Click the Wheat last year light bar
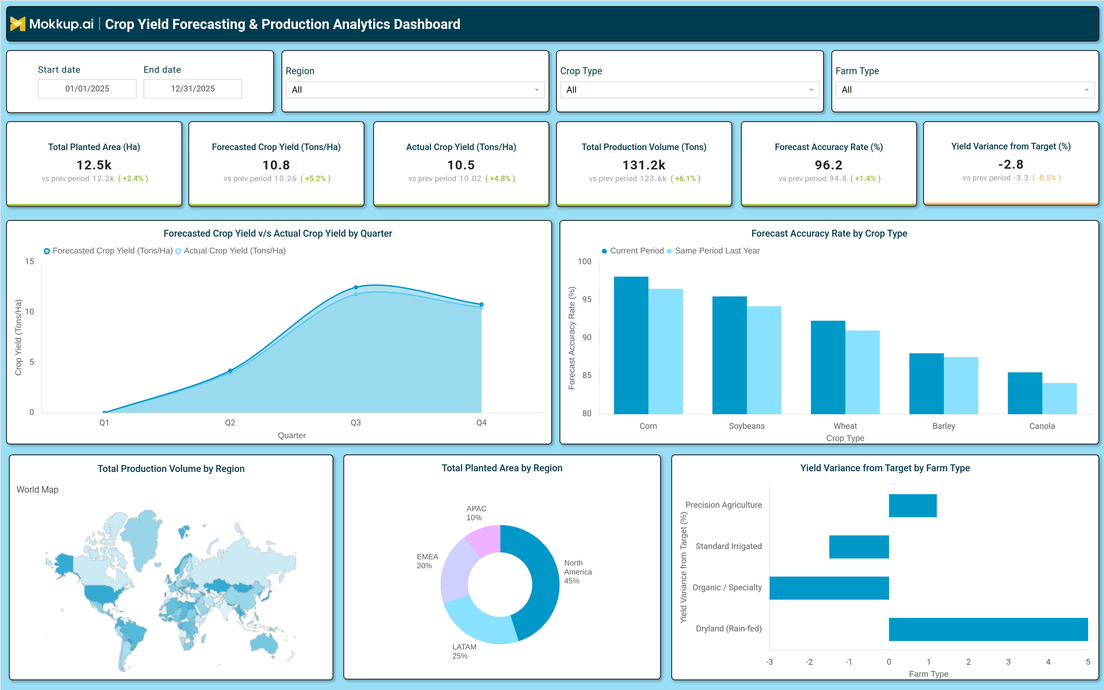Image resolution: width=1104 pixels, height=690 pixels. 862,372
